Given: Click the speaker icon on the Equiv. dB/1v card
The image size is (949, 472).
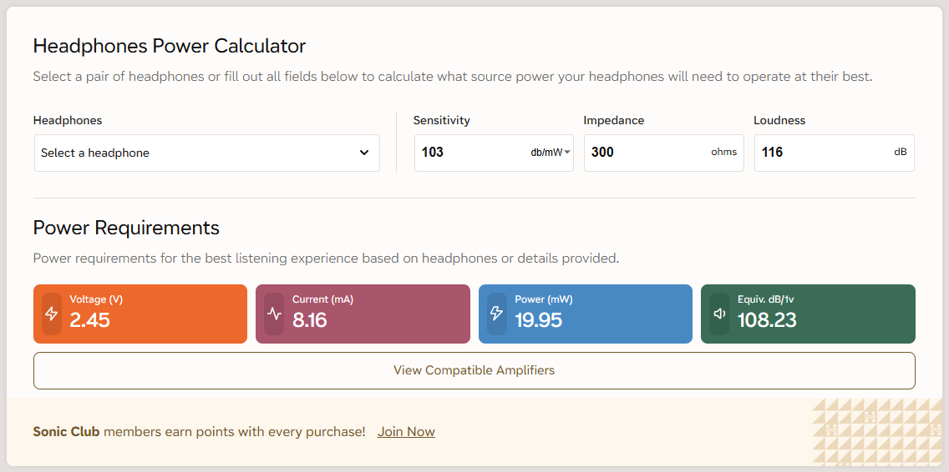Looking at the screenshot, I should point(719,314).
